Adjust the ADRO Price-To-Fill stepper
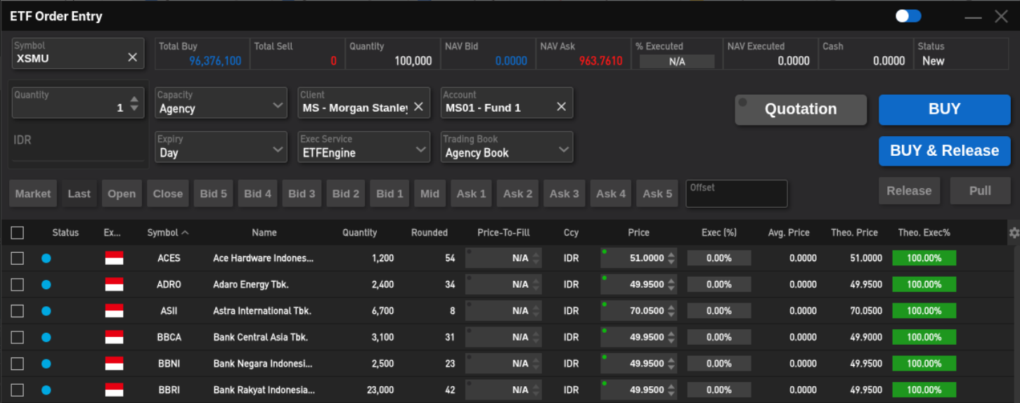 tap(537, 284)
